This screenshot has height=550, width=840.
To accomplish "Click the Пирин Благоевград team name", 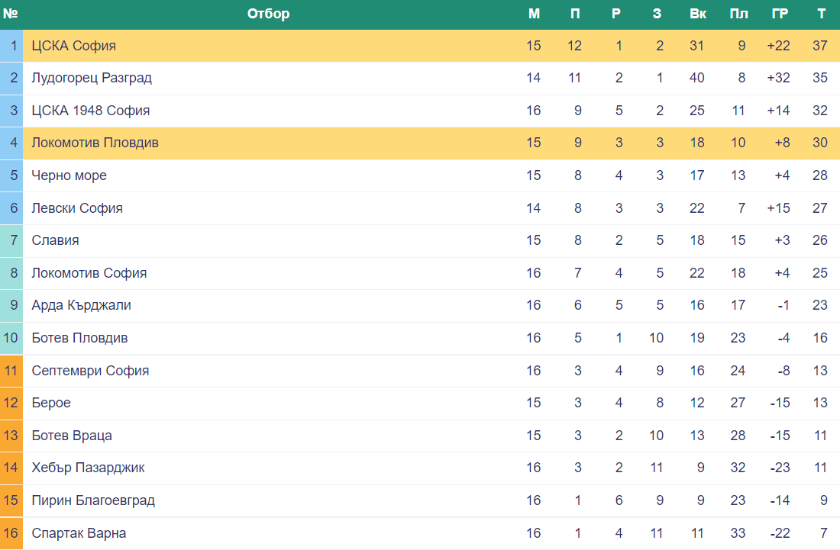I will pos(93,500).
